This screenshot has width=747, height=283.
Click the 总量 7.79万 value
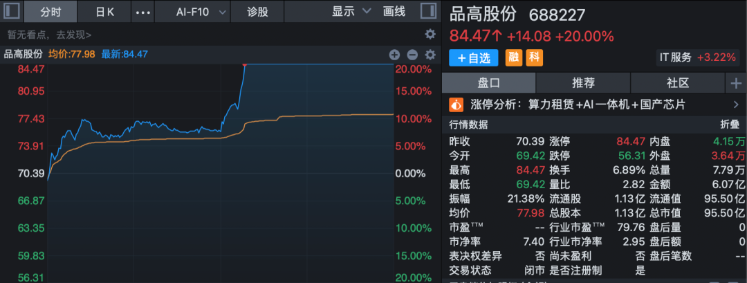[729, 170]
